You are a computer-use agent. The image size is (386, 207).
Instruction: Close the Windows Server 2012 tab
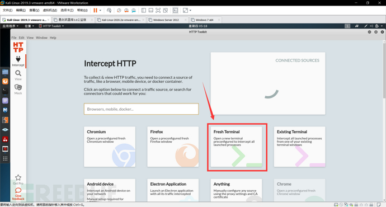(185, 20)
